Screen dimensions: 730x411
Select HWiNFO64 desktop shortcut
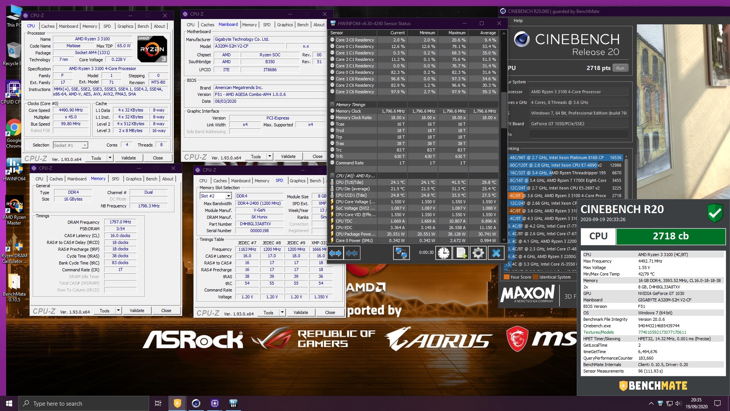click(x=14, y=170)
